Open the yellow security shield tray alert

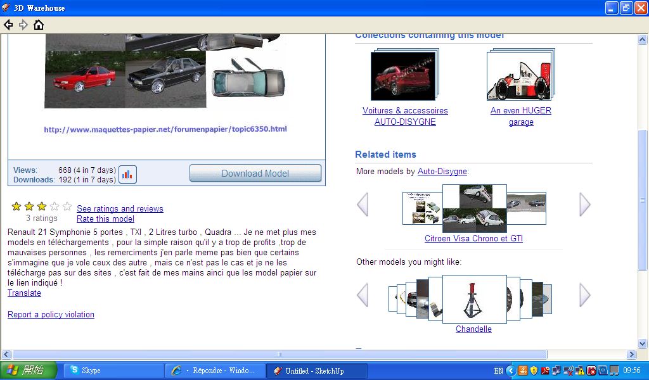coord(534,370)
